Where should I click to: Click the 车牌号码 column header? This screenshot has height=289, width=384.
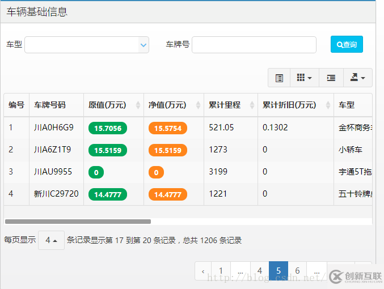coord(56,105)
